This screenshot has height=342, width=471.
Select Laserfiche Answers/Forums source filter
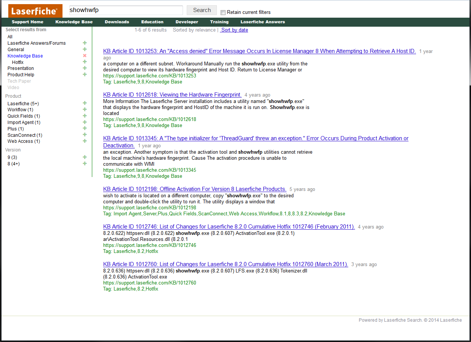(37, 43)
